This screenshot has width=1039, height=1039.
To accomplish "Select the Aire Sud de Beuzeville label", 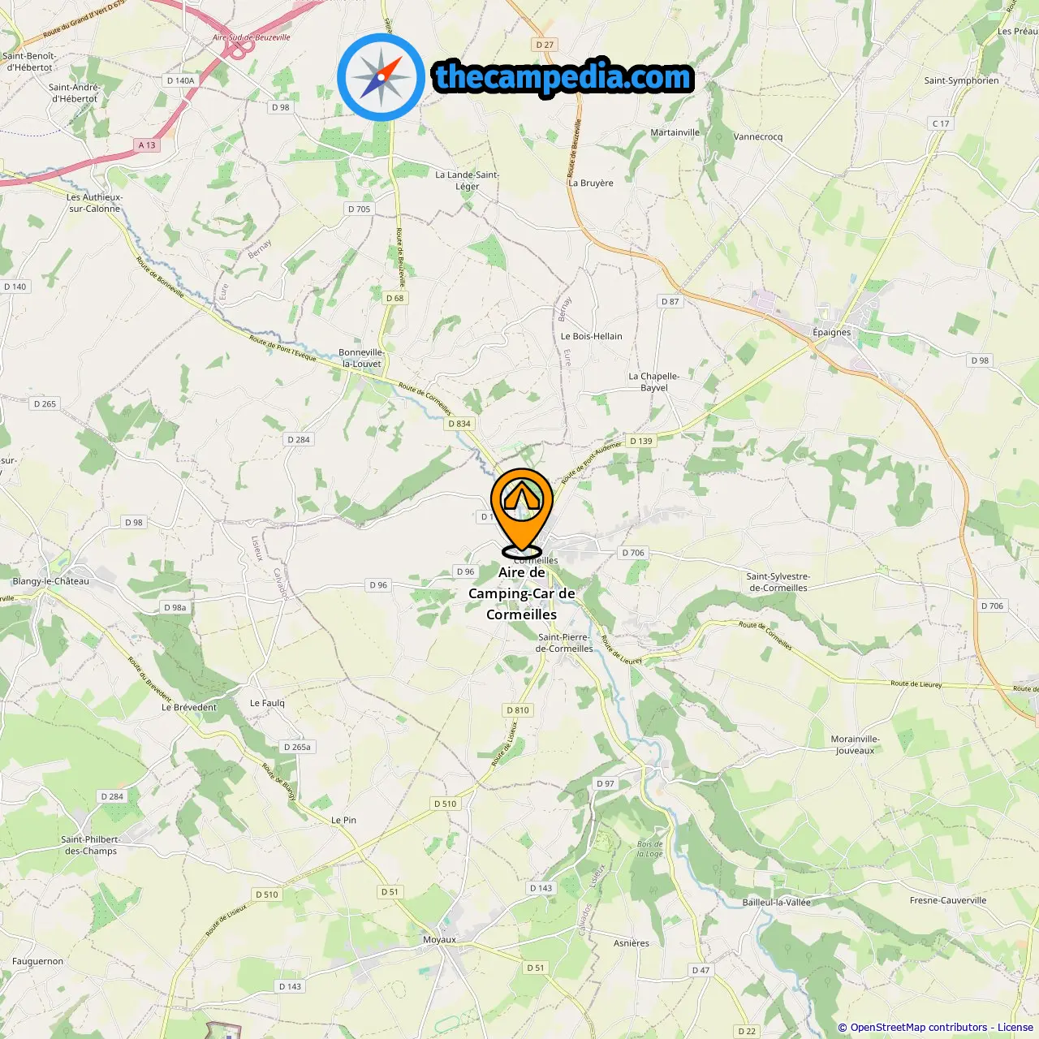I will coord(252,37).
